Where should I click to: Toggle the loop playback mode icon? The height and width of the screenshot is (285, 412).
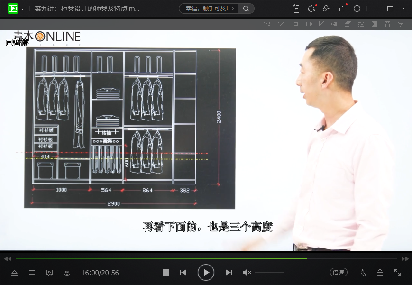[x=32, y=272]
